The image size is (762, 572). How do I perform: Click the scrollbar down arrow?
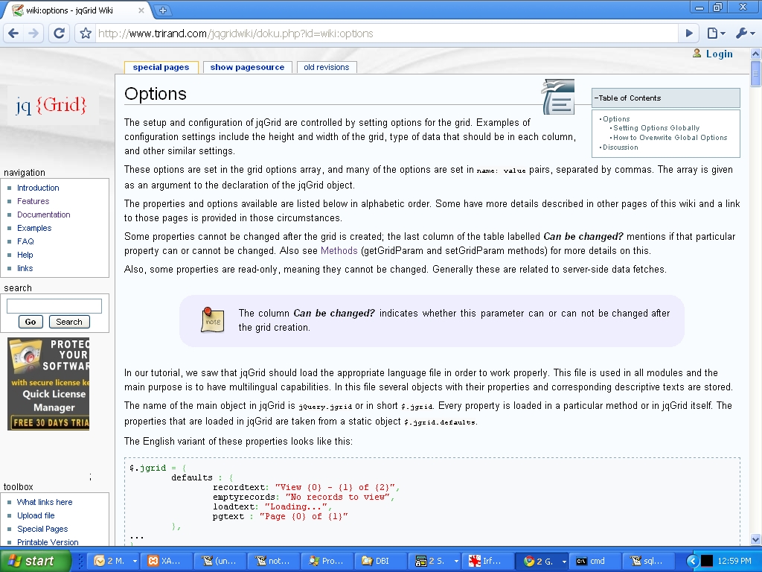[756, 539]
